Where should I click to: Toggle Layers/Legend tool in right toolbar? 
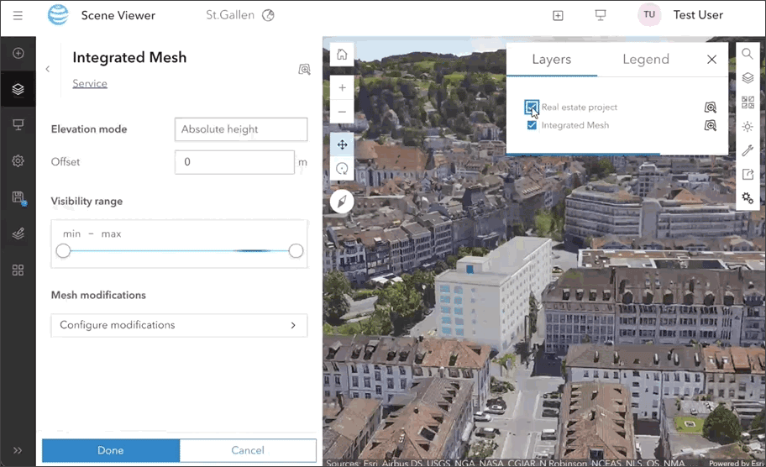point(748,77)
